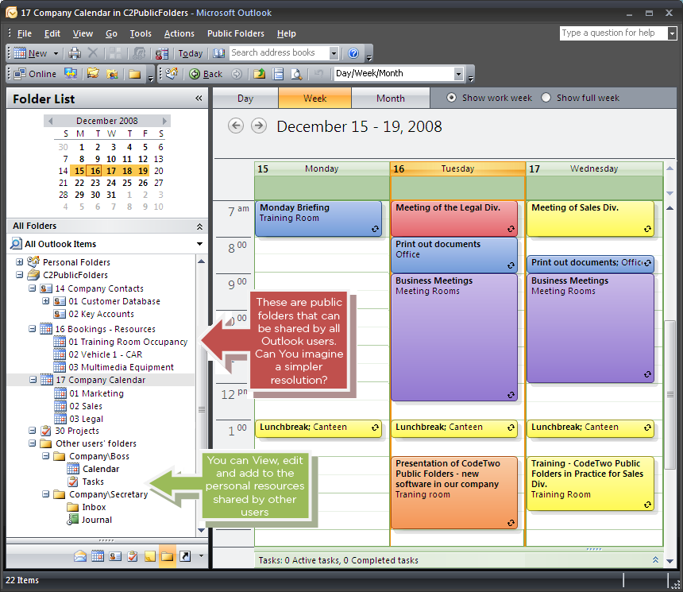
Task: Select 01 Training Room Occupancy folder
Action: [128, 342]
